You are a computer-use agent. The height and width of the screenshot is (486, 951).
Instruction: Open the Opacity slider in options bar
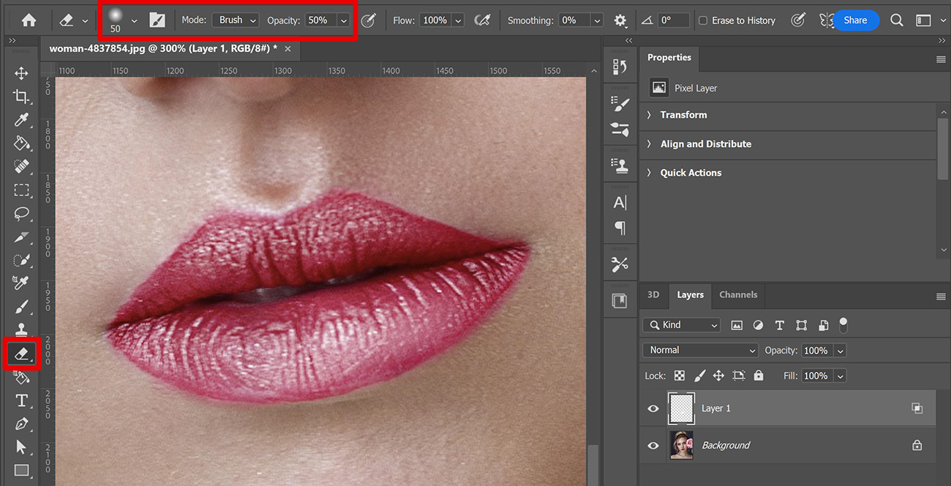tap(344, 20)
